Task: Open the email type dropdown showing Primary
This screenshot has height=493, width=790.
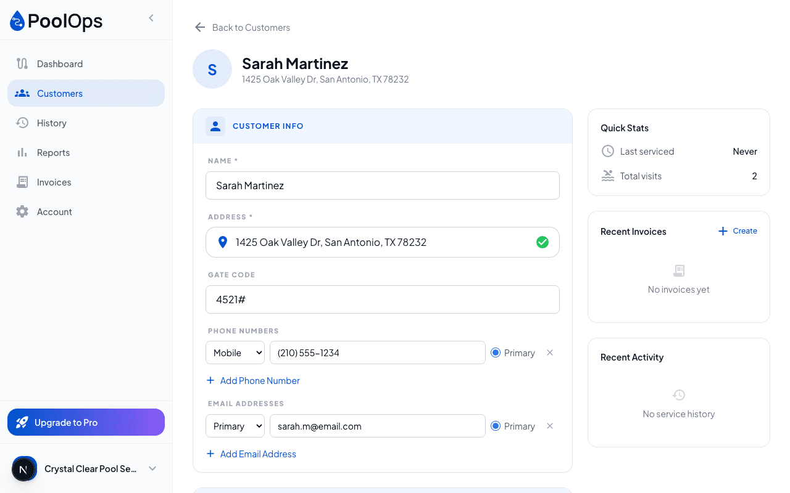Action: click(235, 426)
